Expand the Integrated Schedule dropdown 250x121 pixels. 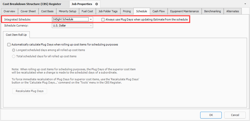91,19
